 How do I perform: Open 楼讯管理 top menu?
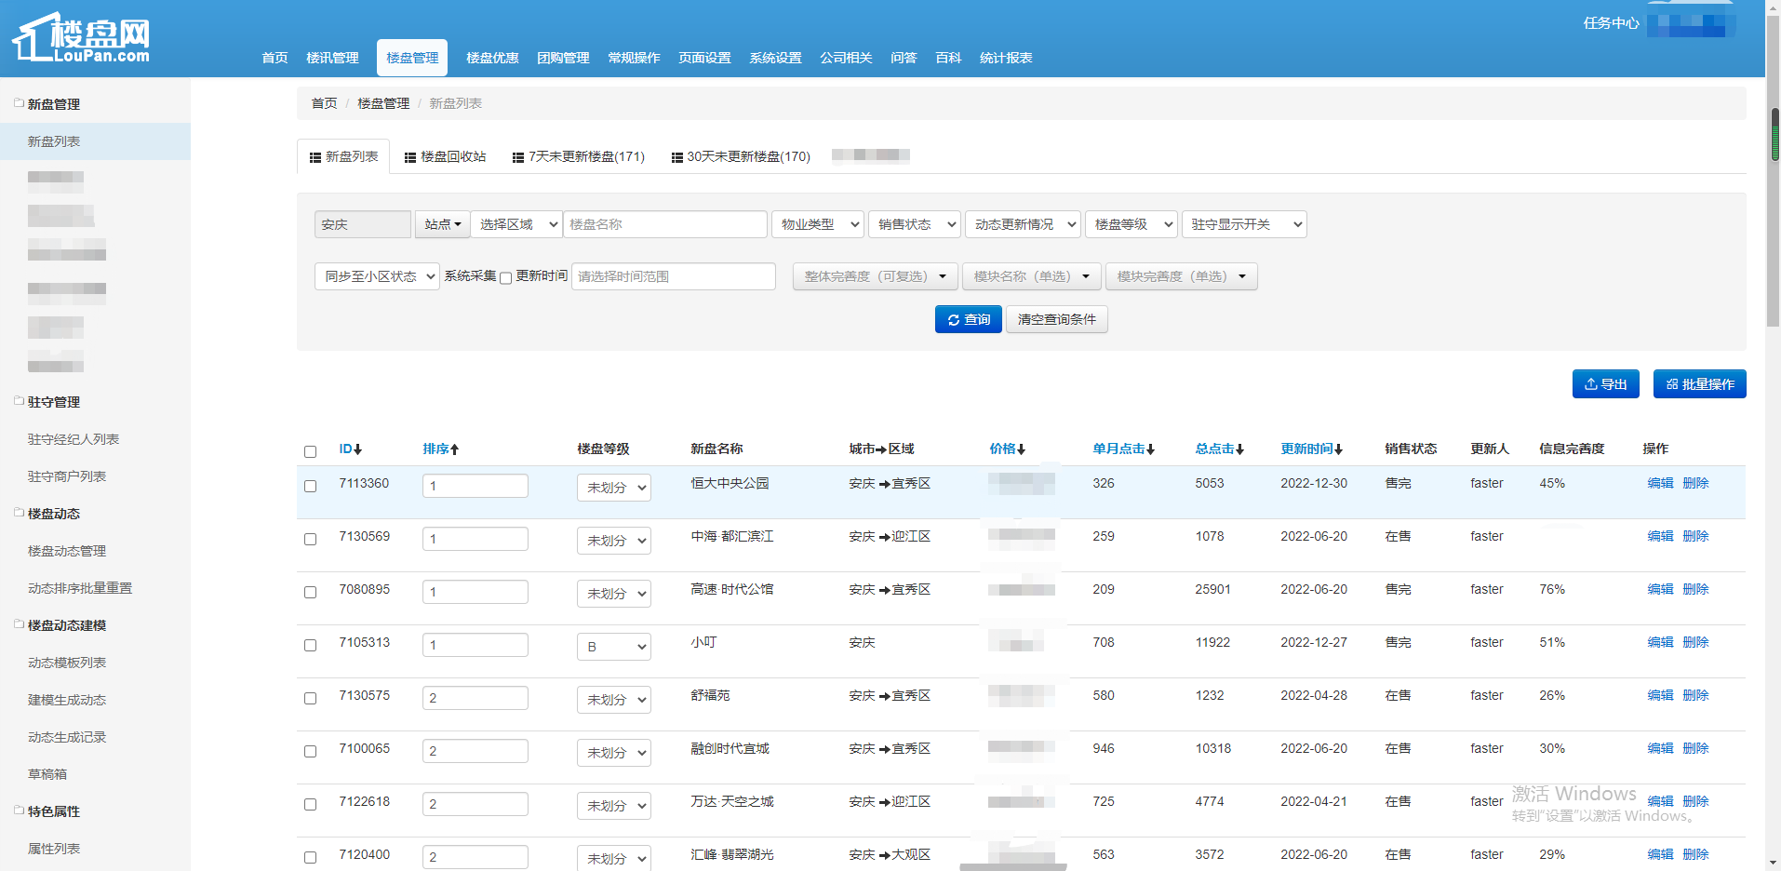click(x=332, y=58)
